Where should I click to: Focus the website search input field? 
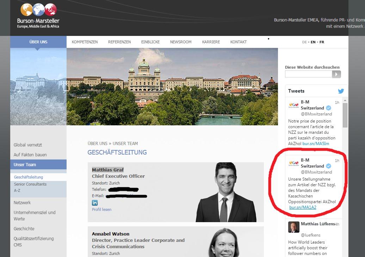(x=308, y=74)
